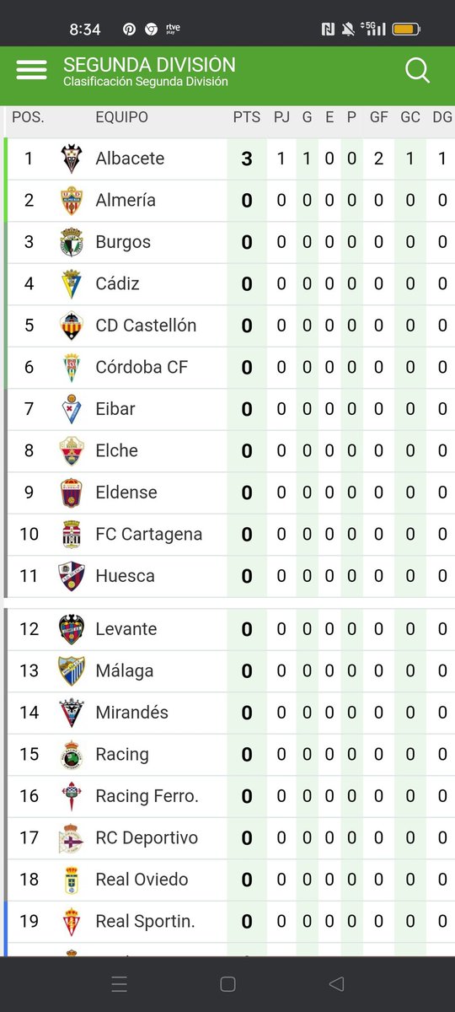Tap Android back navigation button

click(336, 983)
